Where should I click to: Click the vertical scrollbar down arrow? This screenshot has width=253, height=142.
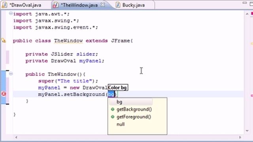(247, 131)
